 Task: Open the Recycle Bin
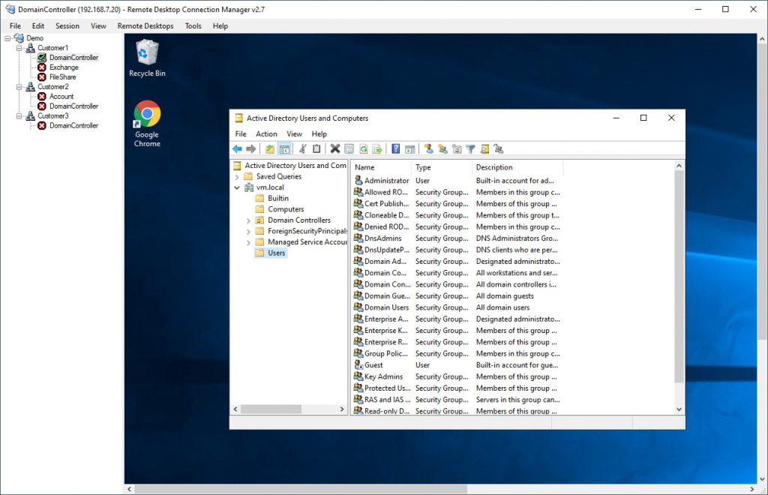(x=146, y=52)
